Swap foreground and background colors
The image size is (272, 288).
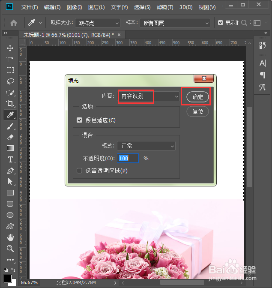[13, 270]
